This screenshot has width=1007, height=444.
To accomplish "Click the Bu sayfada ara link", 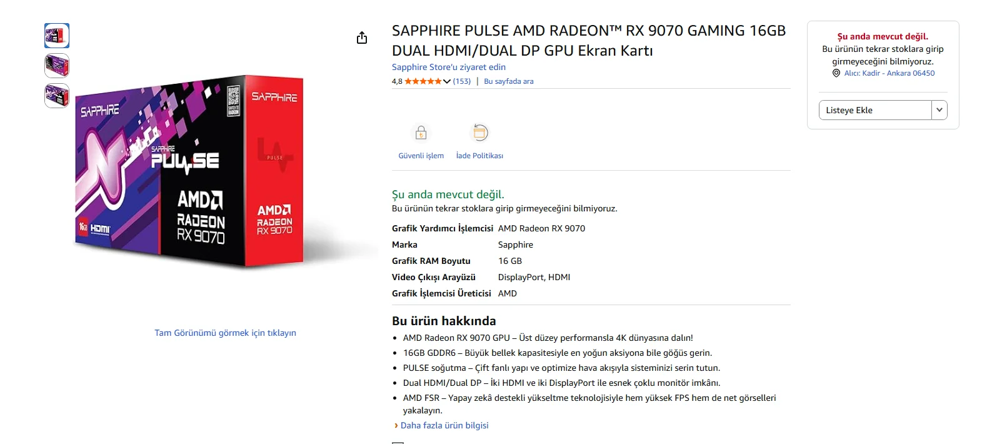I will 509,81.
